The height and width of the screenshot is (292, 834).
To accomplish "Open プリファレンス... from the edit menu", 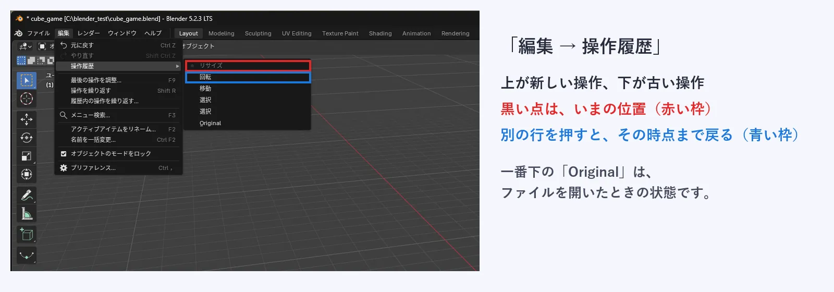I will (118, 168).
